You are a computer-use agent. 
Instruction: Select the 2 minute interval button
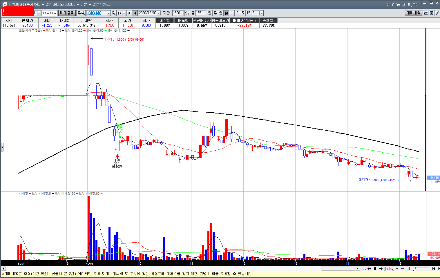(x=237, y=13)
